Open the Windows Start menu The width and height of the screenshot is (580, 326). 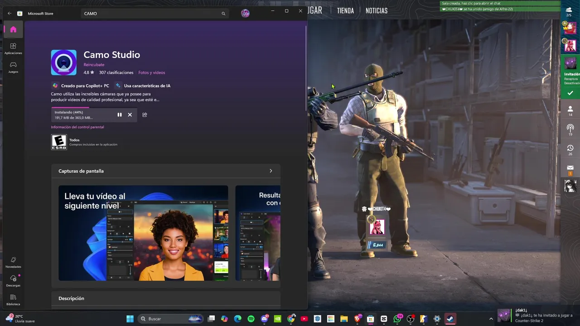[130, 319]
